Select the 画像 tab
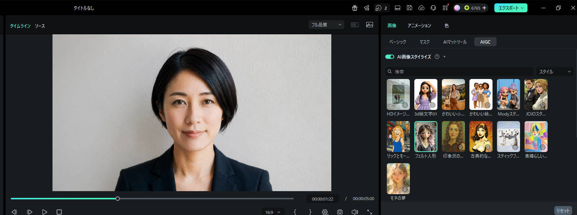The image size is (577, 215). point(392,26)
